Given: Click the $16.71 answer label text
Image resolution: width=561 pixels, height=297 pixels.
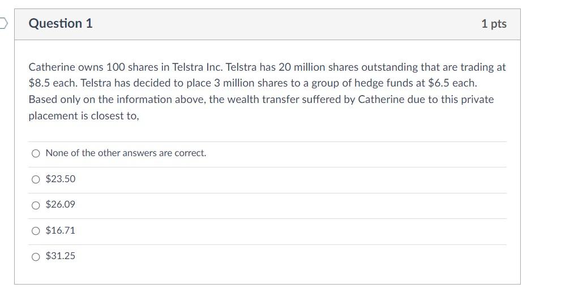Looking at the screenshot, I should (61, 231).
